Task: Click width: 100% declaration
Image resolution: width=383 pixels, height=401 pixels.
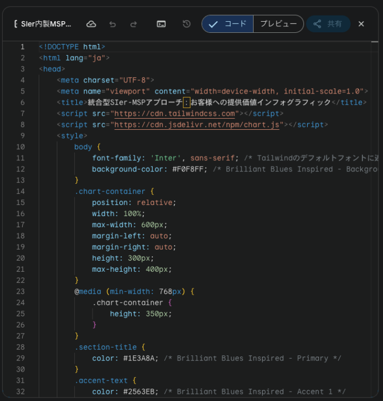Action: click(119, 214)
